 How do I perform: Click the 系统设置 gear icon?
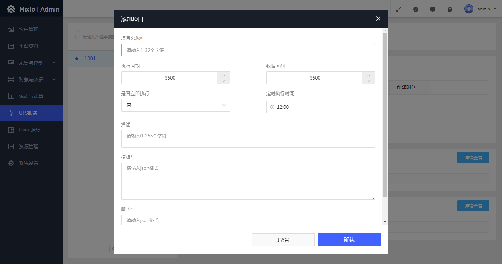click(11, 163)
